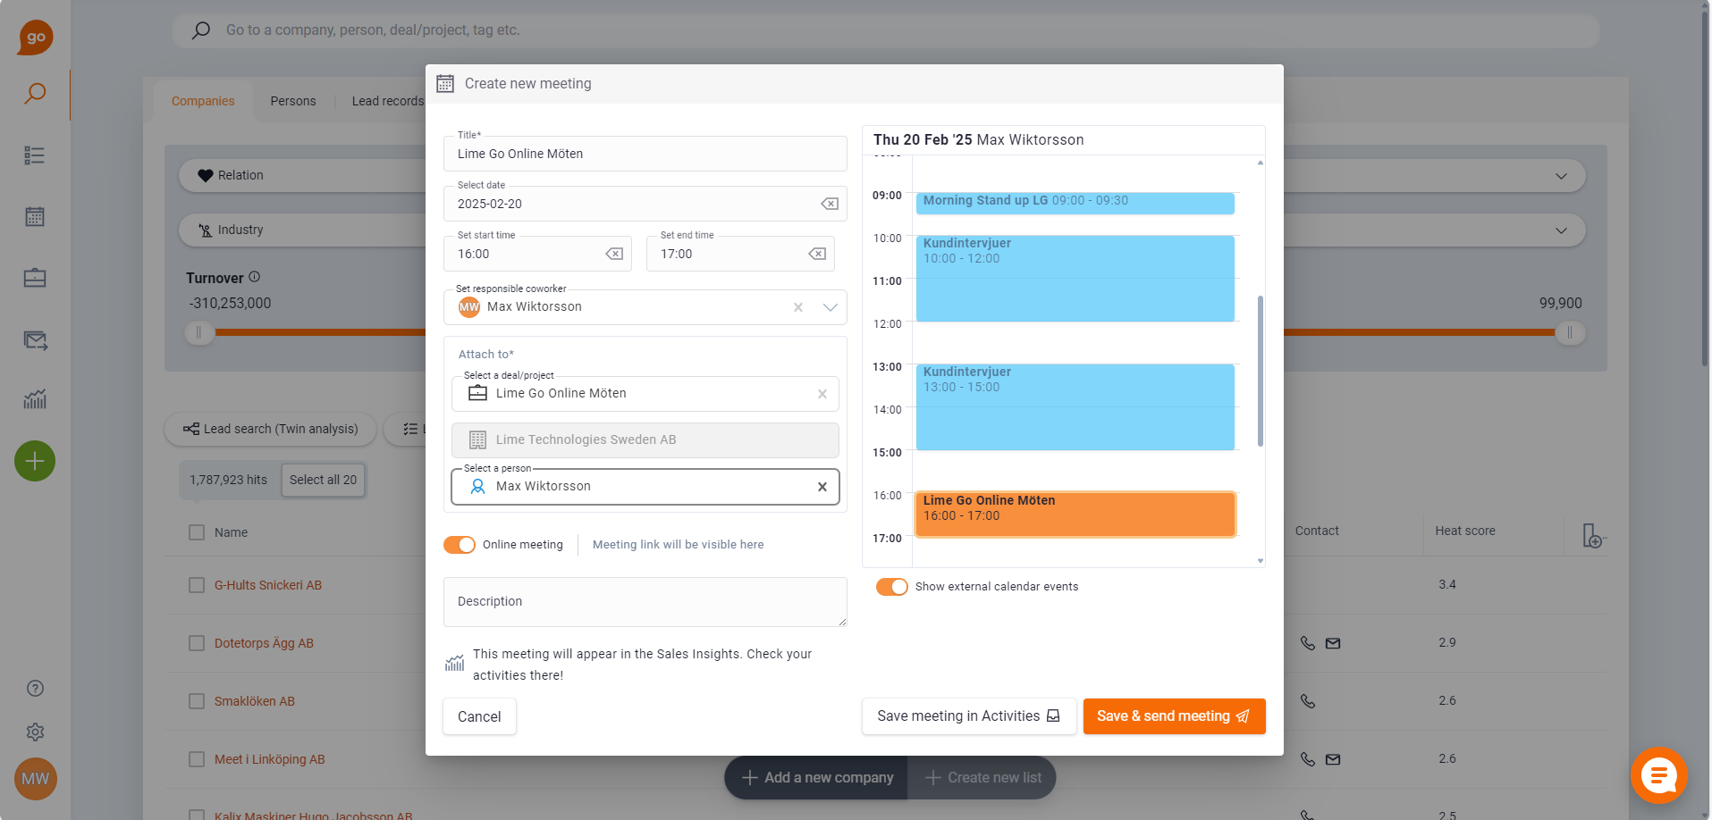
Task: Remove responsible coworker Max Wiktorsson
Action: pos(798,307)
